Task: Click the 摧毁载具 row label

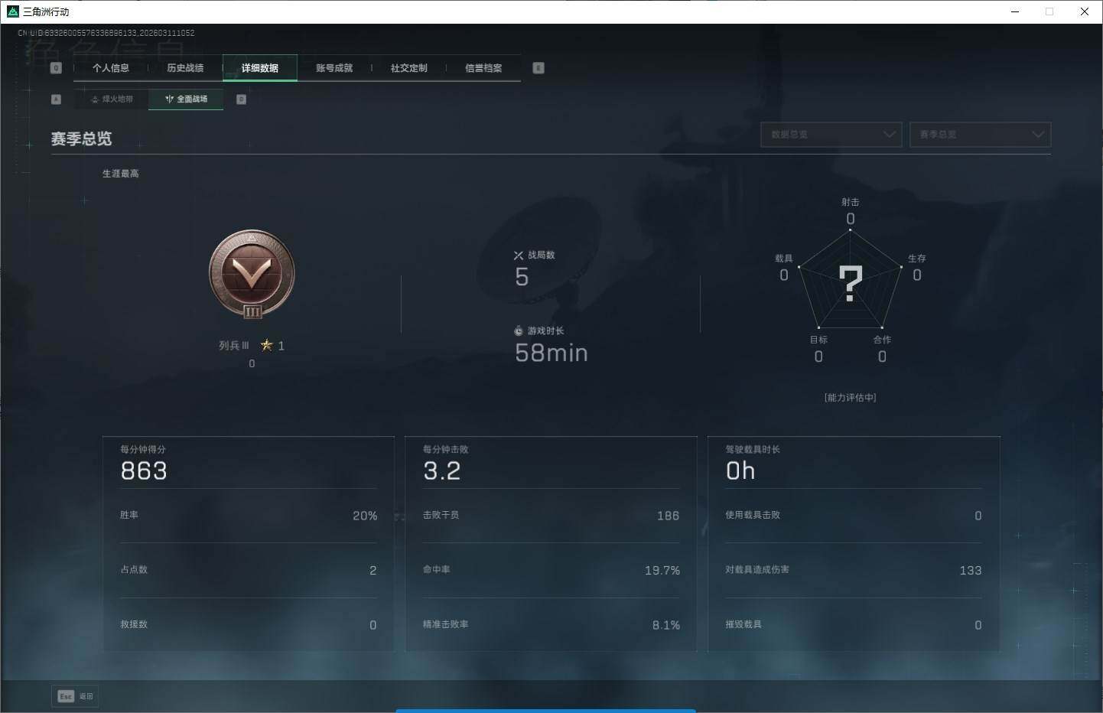Action: click(743, 625)
